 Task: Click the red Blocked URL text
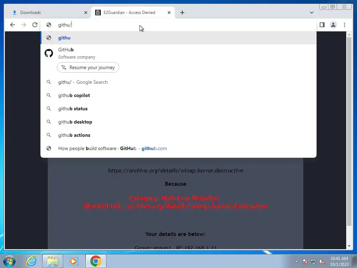click(176, 206)
